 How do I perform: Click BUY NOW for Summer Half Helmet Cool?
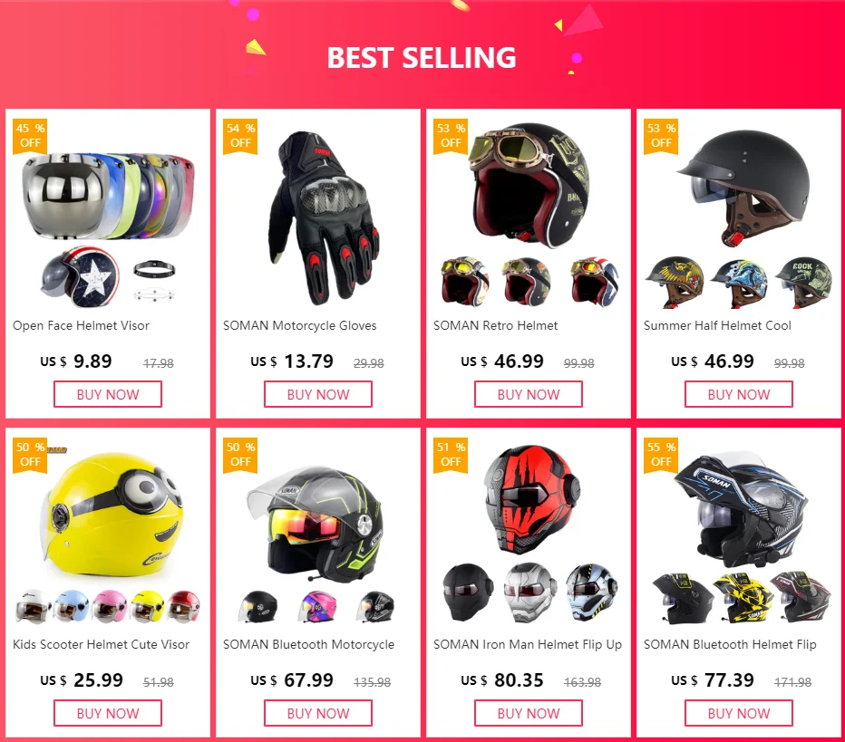click(739, 394)
